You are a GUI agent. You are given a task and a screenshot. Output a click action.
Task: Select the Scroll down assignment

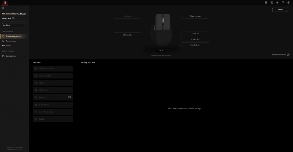195,45
